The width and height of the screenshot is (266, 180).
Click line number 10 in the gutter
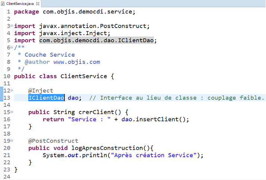[7, 76]
